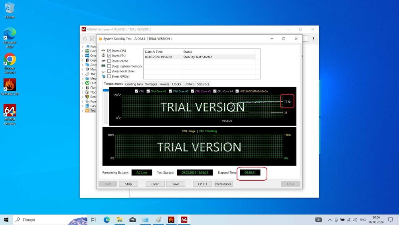Enable the Stress cache checkbox
This screenshot has width=399, height=225.
click(109, 61)
